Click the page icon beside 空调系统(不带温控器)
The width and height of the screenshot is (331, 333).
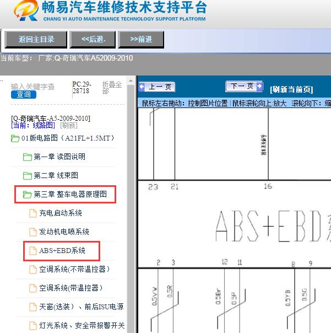click(x=33, y=269)
